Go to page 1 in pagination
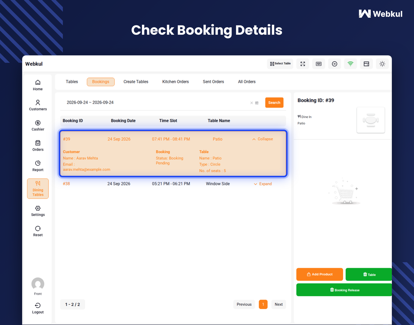This screenshot has height=325, width=414. pos(263,304)
